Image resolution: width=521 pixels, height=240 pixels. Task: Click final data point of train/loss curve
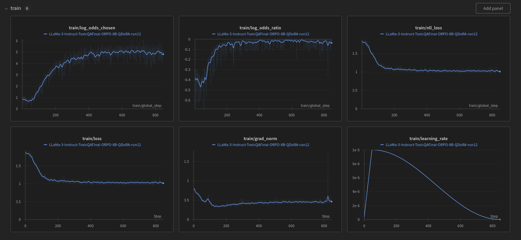point(163,183)
